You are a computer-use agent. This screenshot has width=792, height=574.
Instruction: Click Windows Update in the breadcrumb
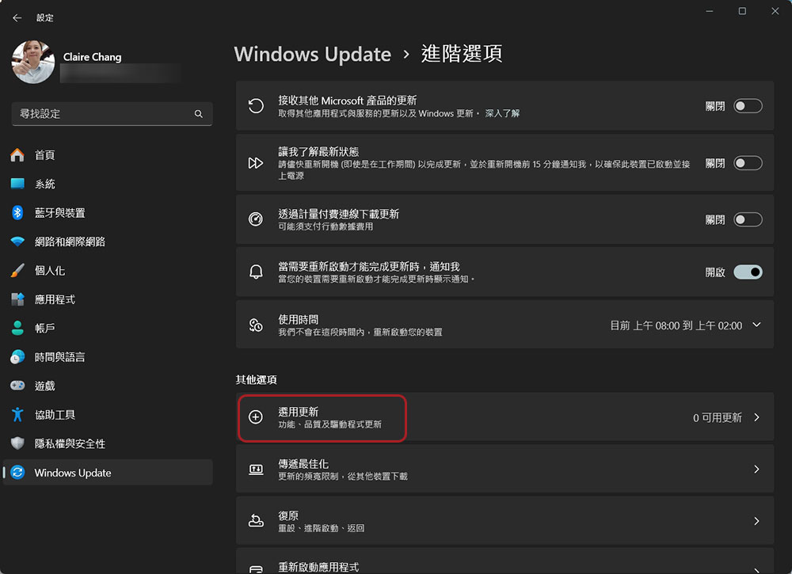coord(313,55)
